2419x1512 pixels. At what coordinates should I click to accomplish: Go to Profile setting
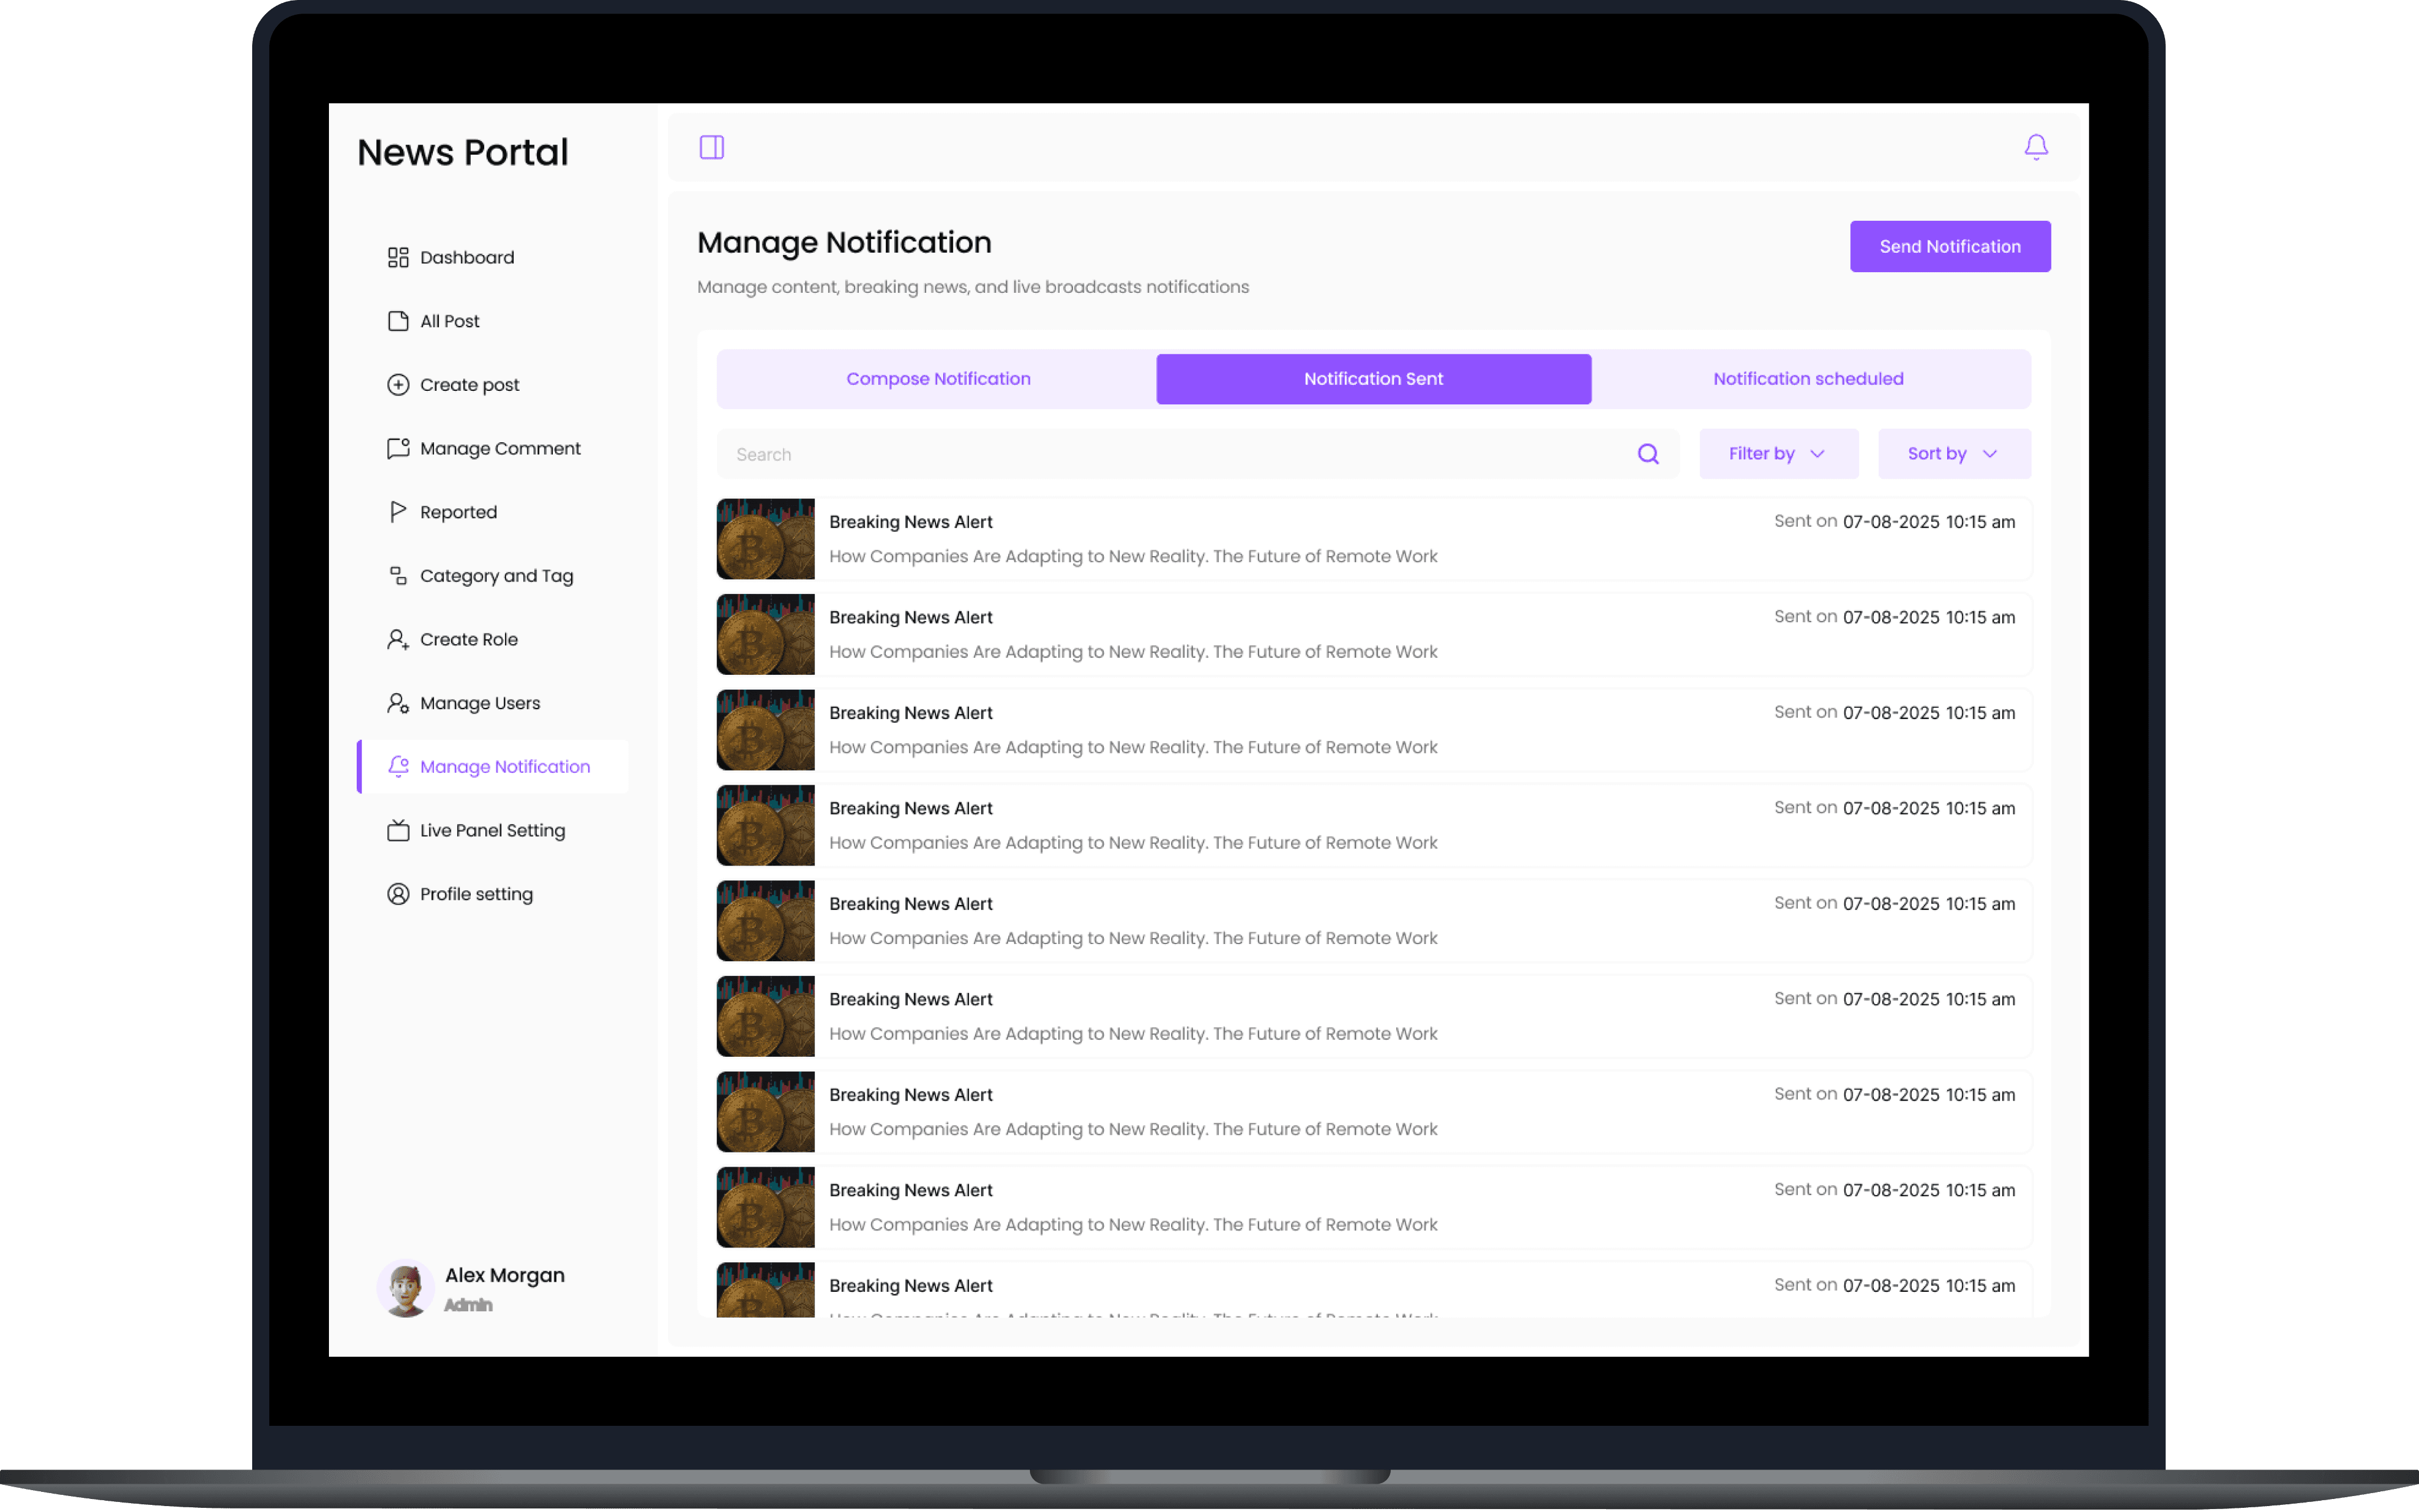click(x=475, y=894)
